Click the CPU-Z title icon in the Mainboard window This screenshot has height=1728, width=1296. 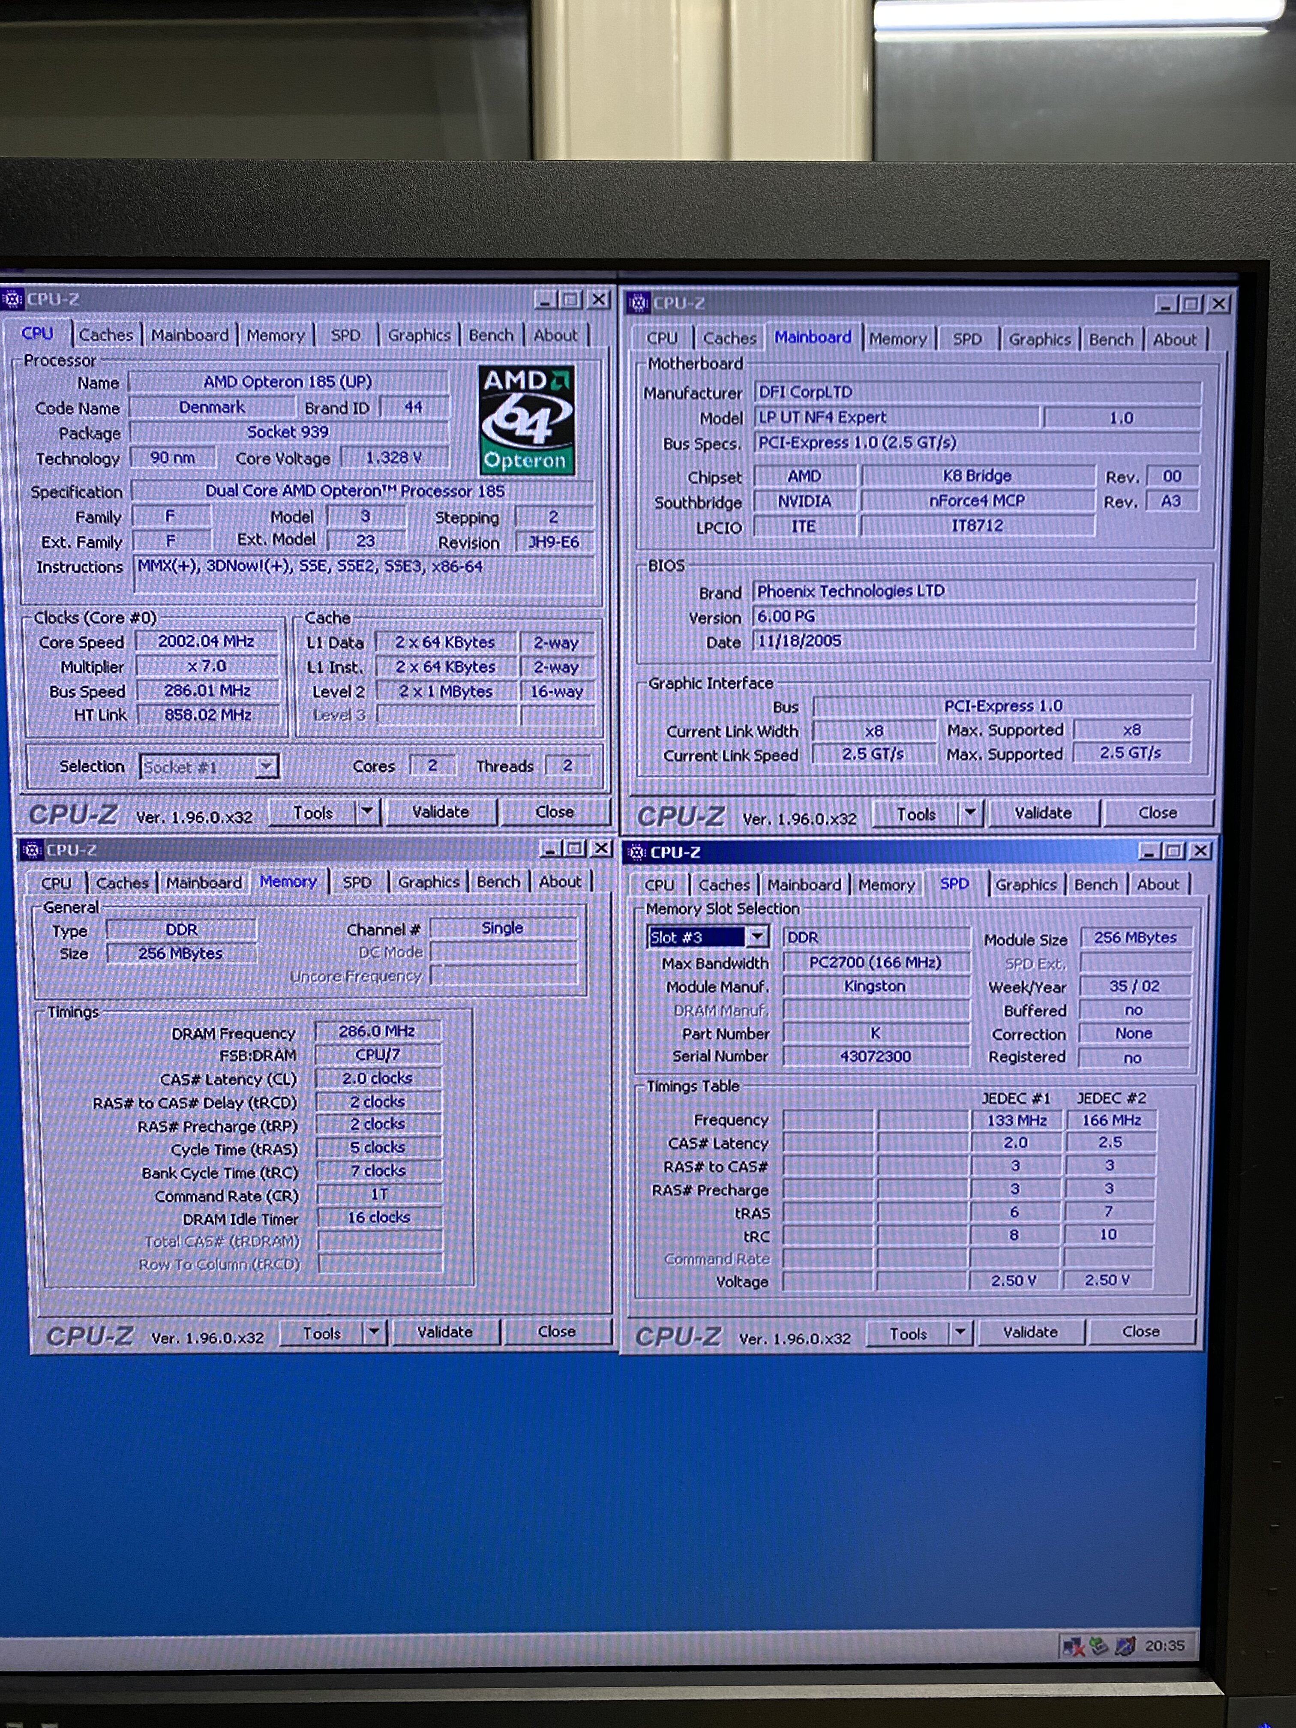tap(638, 302)
